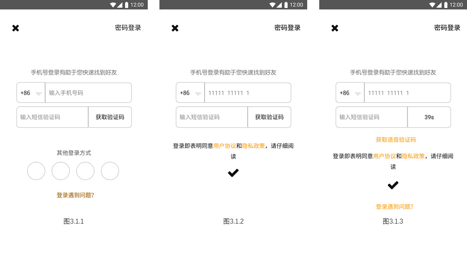Tap 获取验证码 button in figure 3.1.2

click(269, 117)
